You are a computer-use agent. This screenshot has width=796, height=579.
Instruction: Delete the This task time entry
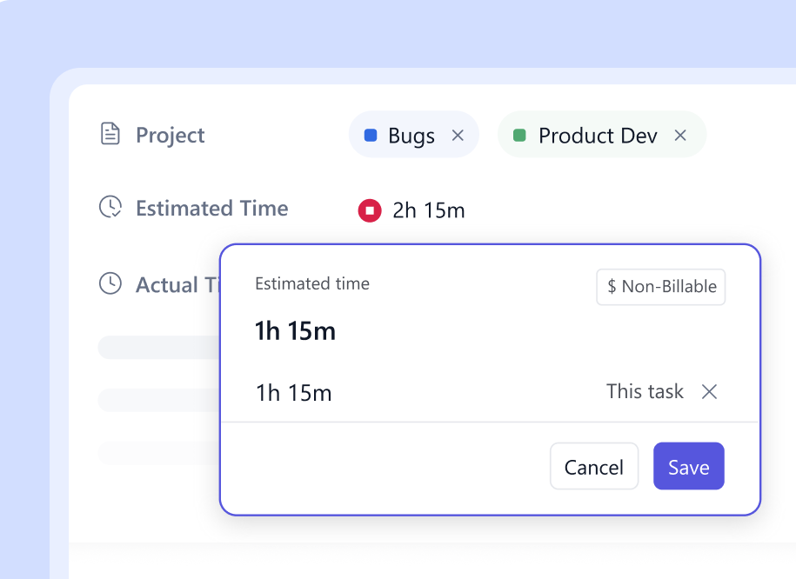pyautogui.click(x=710, y=392)
